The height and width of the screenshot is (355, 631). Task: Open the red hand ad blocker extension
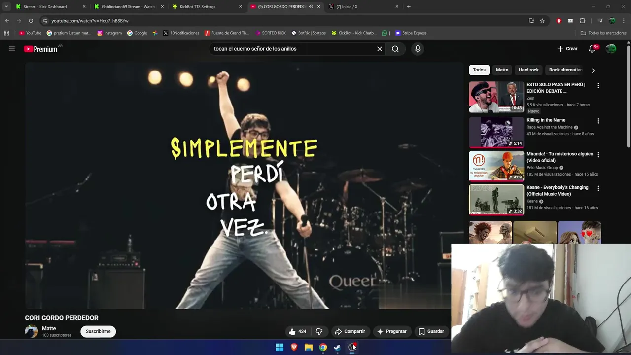coord(559,21)
